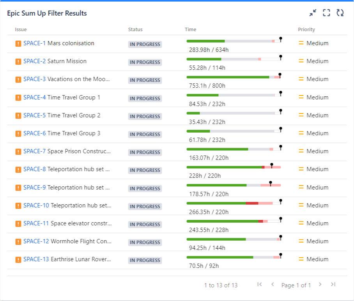Go to previous page arrow
The image size is (354, 301).
point(273,285)
